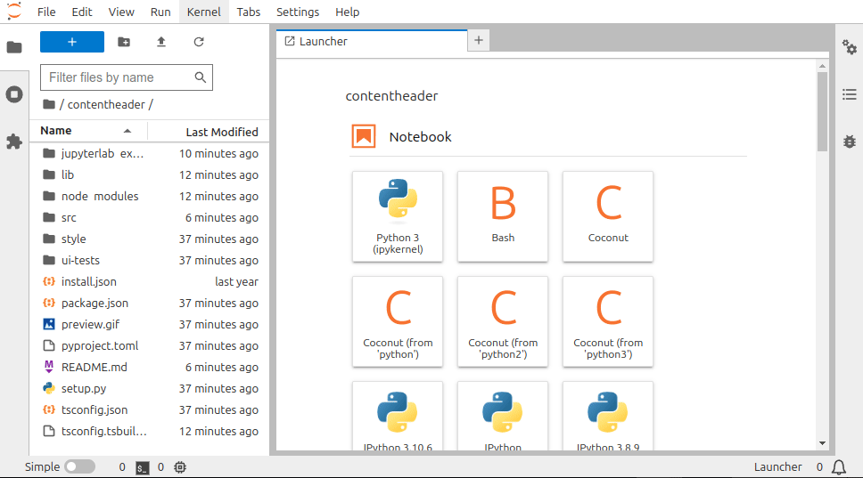The width and height of the screenshot is (863, 478).
Task: Click in the Filter files by name field
Action: click(126, 77)
